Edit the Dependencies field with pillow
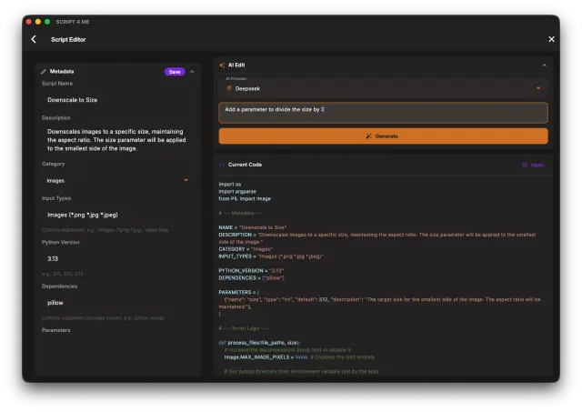 [117, 303]
